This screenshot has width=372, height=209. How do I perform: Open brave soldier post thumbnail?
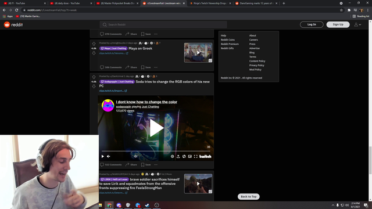(198, 183)
